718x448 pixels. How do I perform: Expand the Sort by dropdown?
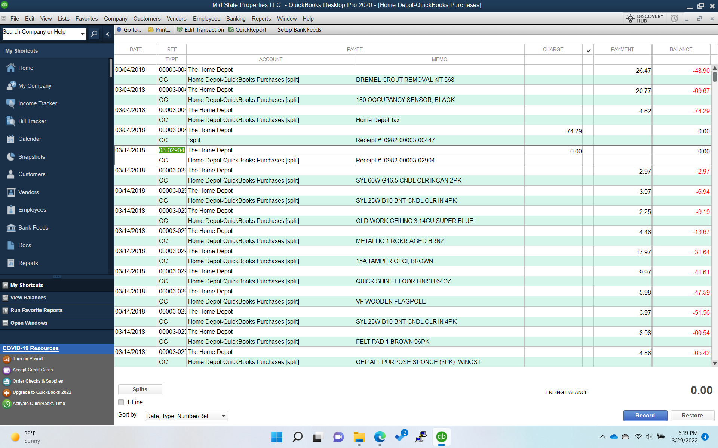click(224, 416)
